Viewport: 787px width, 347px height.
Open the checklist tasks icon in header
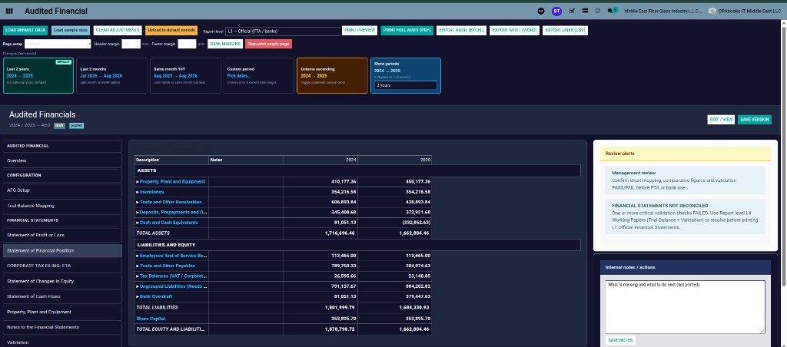point(572,11)
